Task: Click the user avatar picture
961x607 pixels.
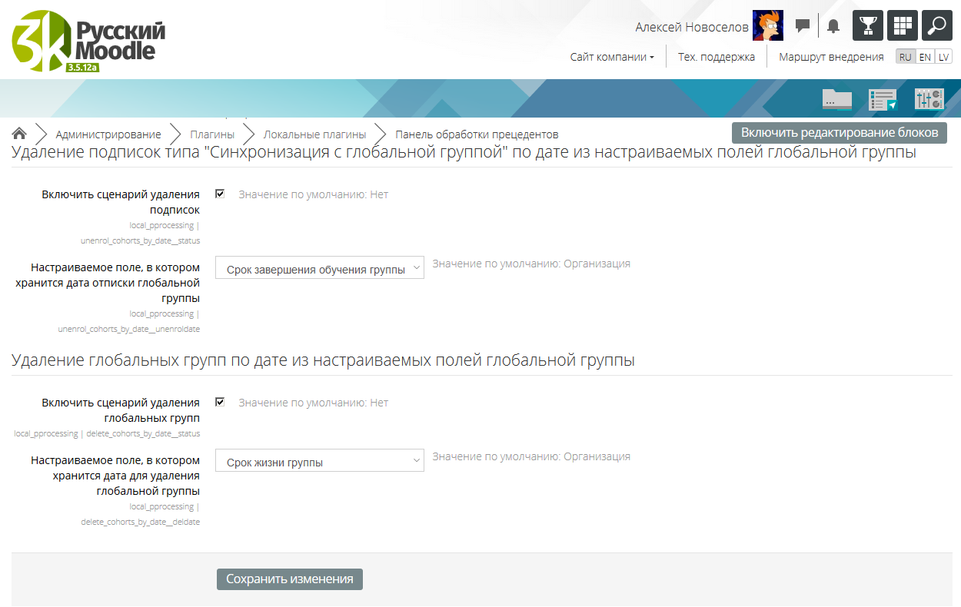Action: (x=767, y=26)
